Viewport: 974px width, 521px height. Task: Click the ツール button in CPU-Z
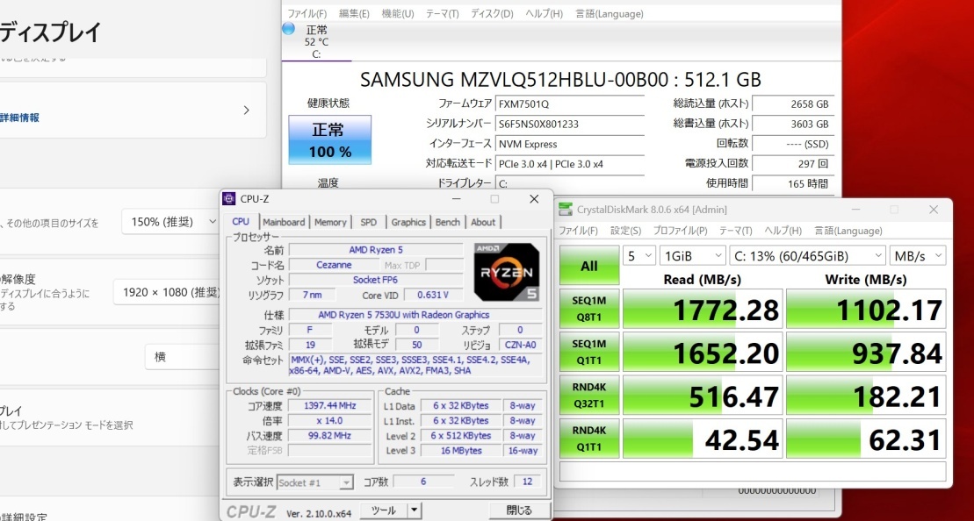(383, 510)
